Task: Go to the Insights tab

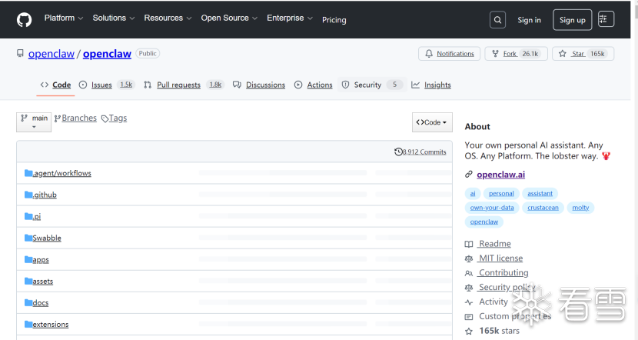Action: [437, 85]
